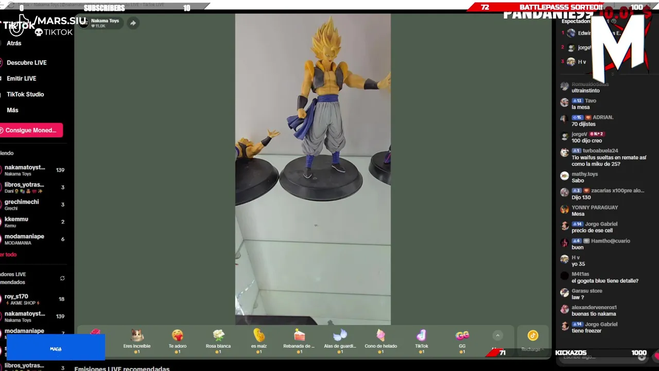Click top viewer H v in the ranking
This screenshot has height=371, width=659.
(582, 62)
